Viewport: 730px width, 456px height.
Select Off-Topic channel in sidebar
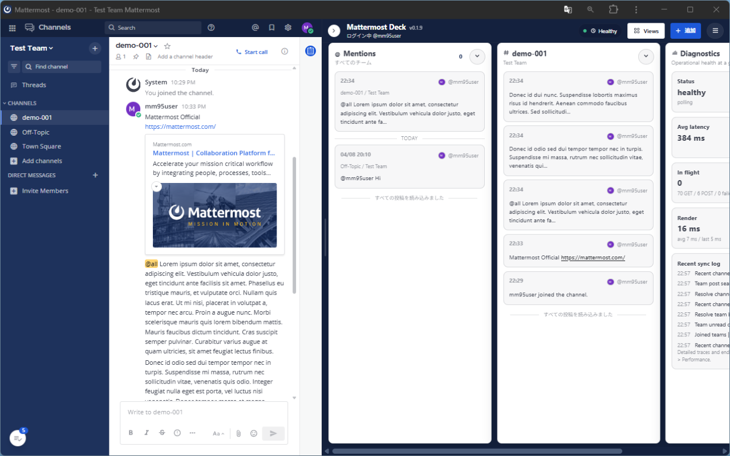pyautogui.click(x=54, y=132)
